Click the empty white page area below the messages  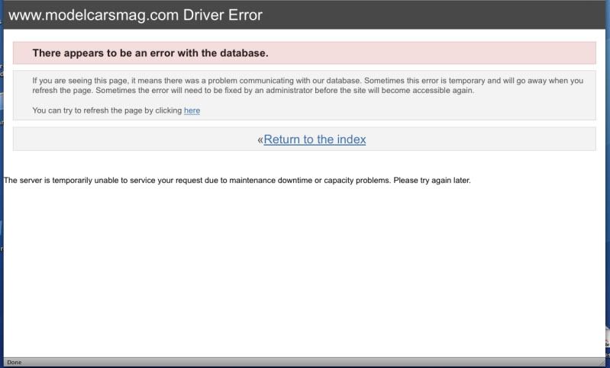click(x=305, y=274)
